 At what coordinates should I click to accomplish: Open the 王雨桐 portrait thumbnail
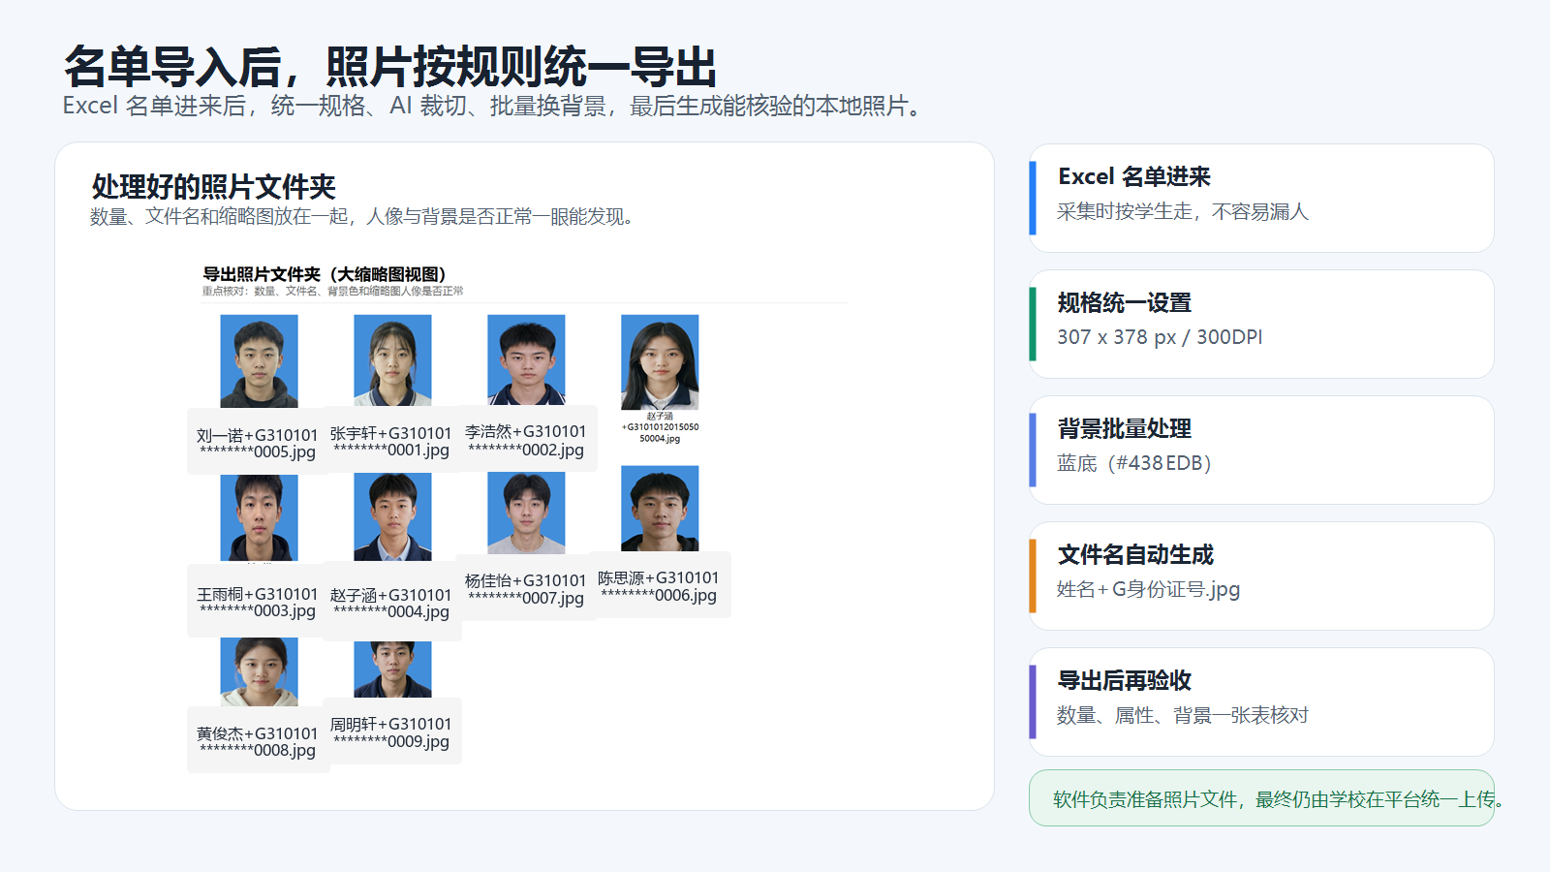[x=259, y=516]
